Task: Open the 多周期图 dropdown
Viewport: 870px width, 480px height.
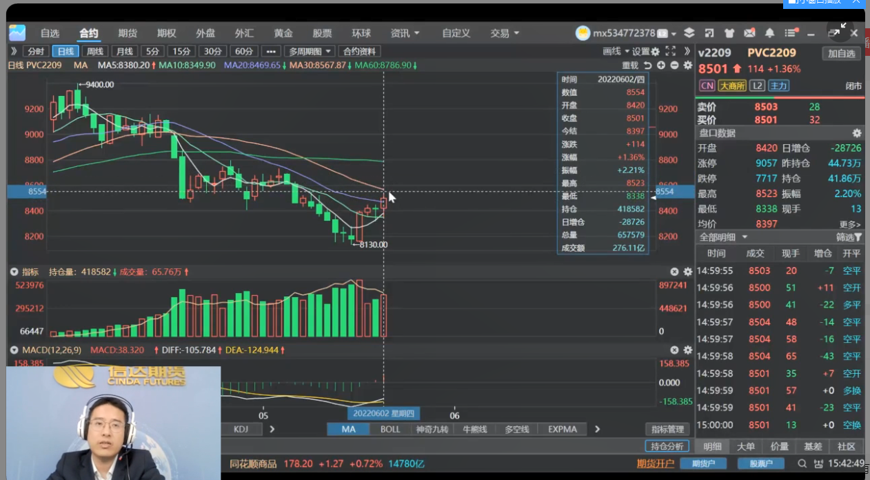Action: 310,51
